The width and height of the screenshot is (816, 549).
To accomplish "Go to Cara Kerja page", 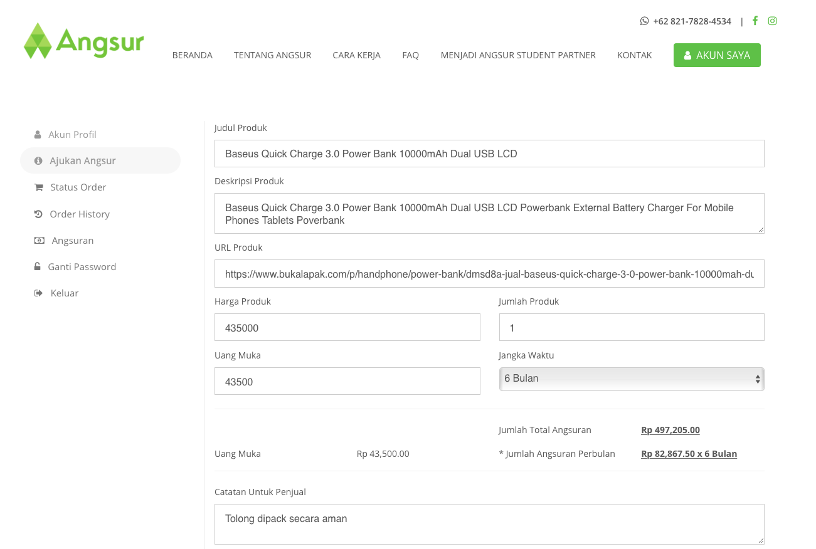I will pyautogui.click(x=356, y=55).
